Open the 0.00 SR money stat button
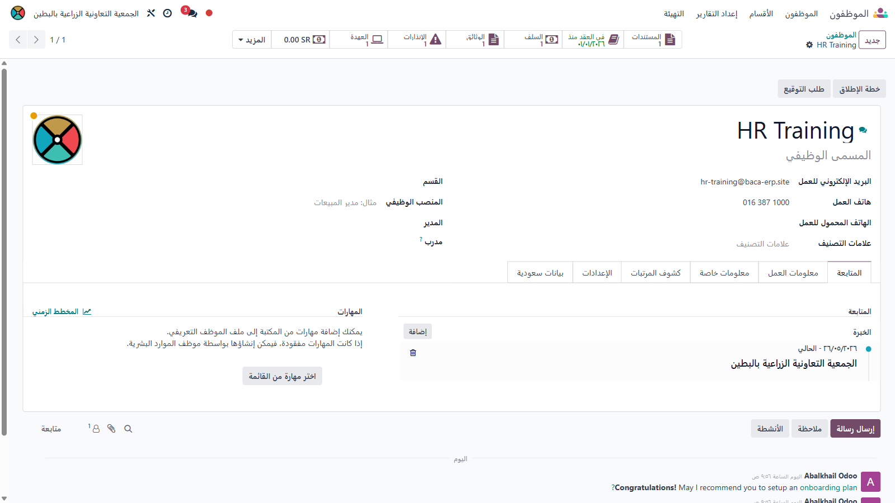This screenshot has width=895, height=503. click(x=300, y=40)
